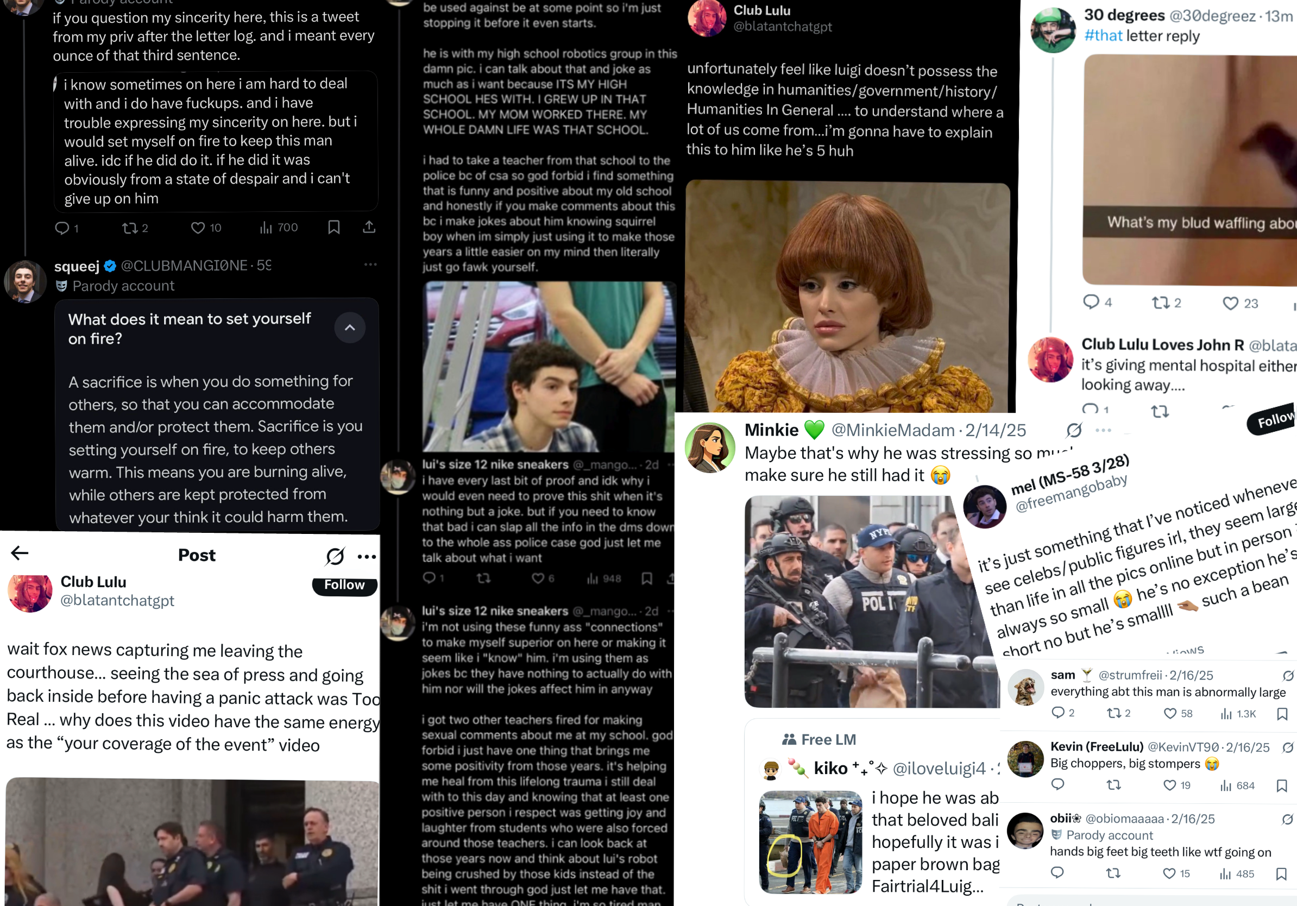Screen dimensions: 1297x906
Task: Open Club Lulu's red-wig clown costume image
Action: [x=848, y=296]
